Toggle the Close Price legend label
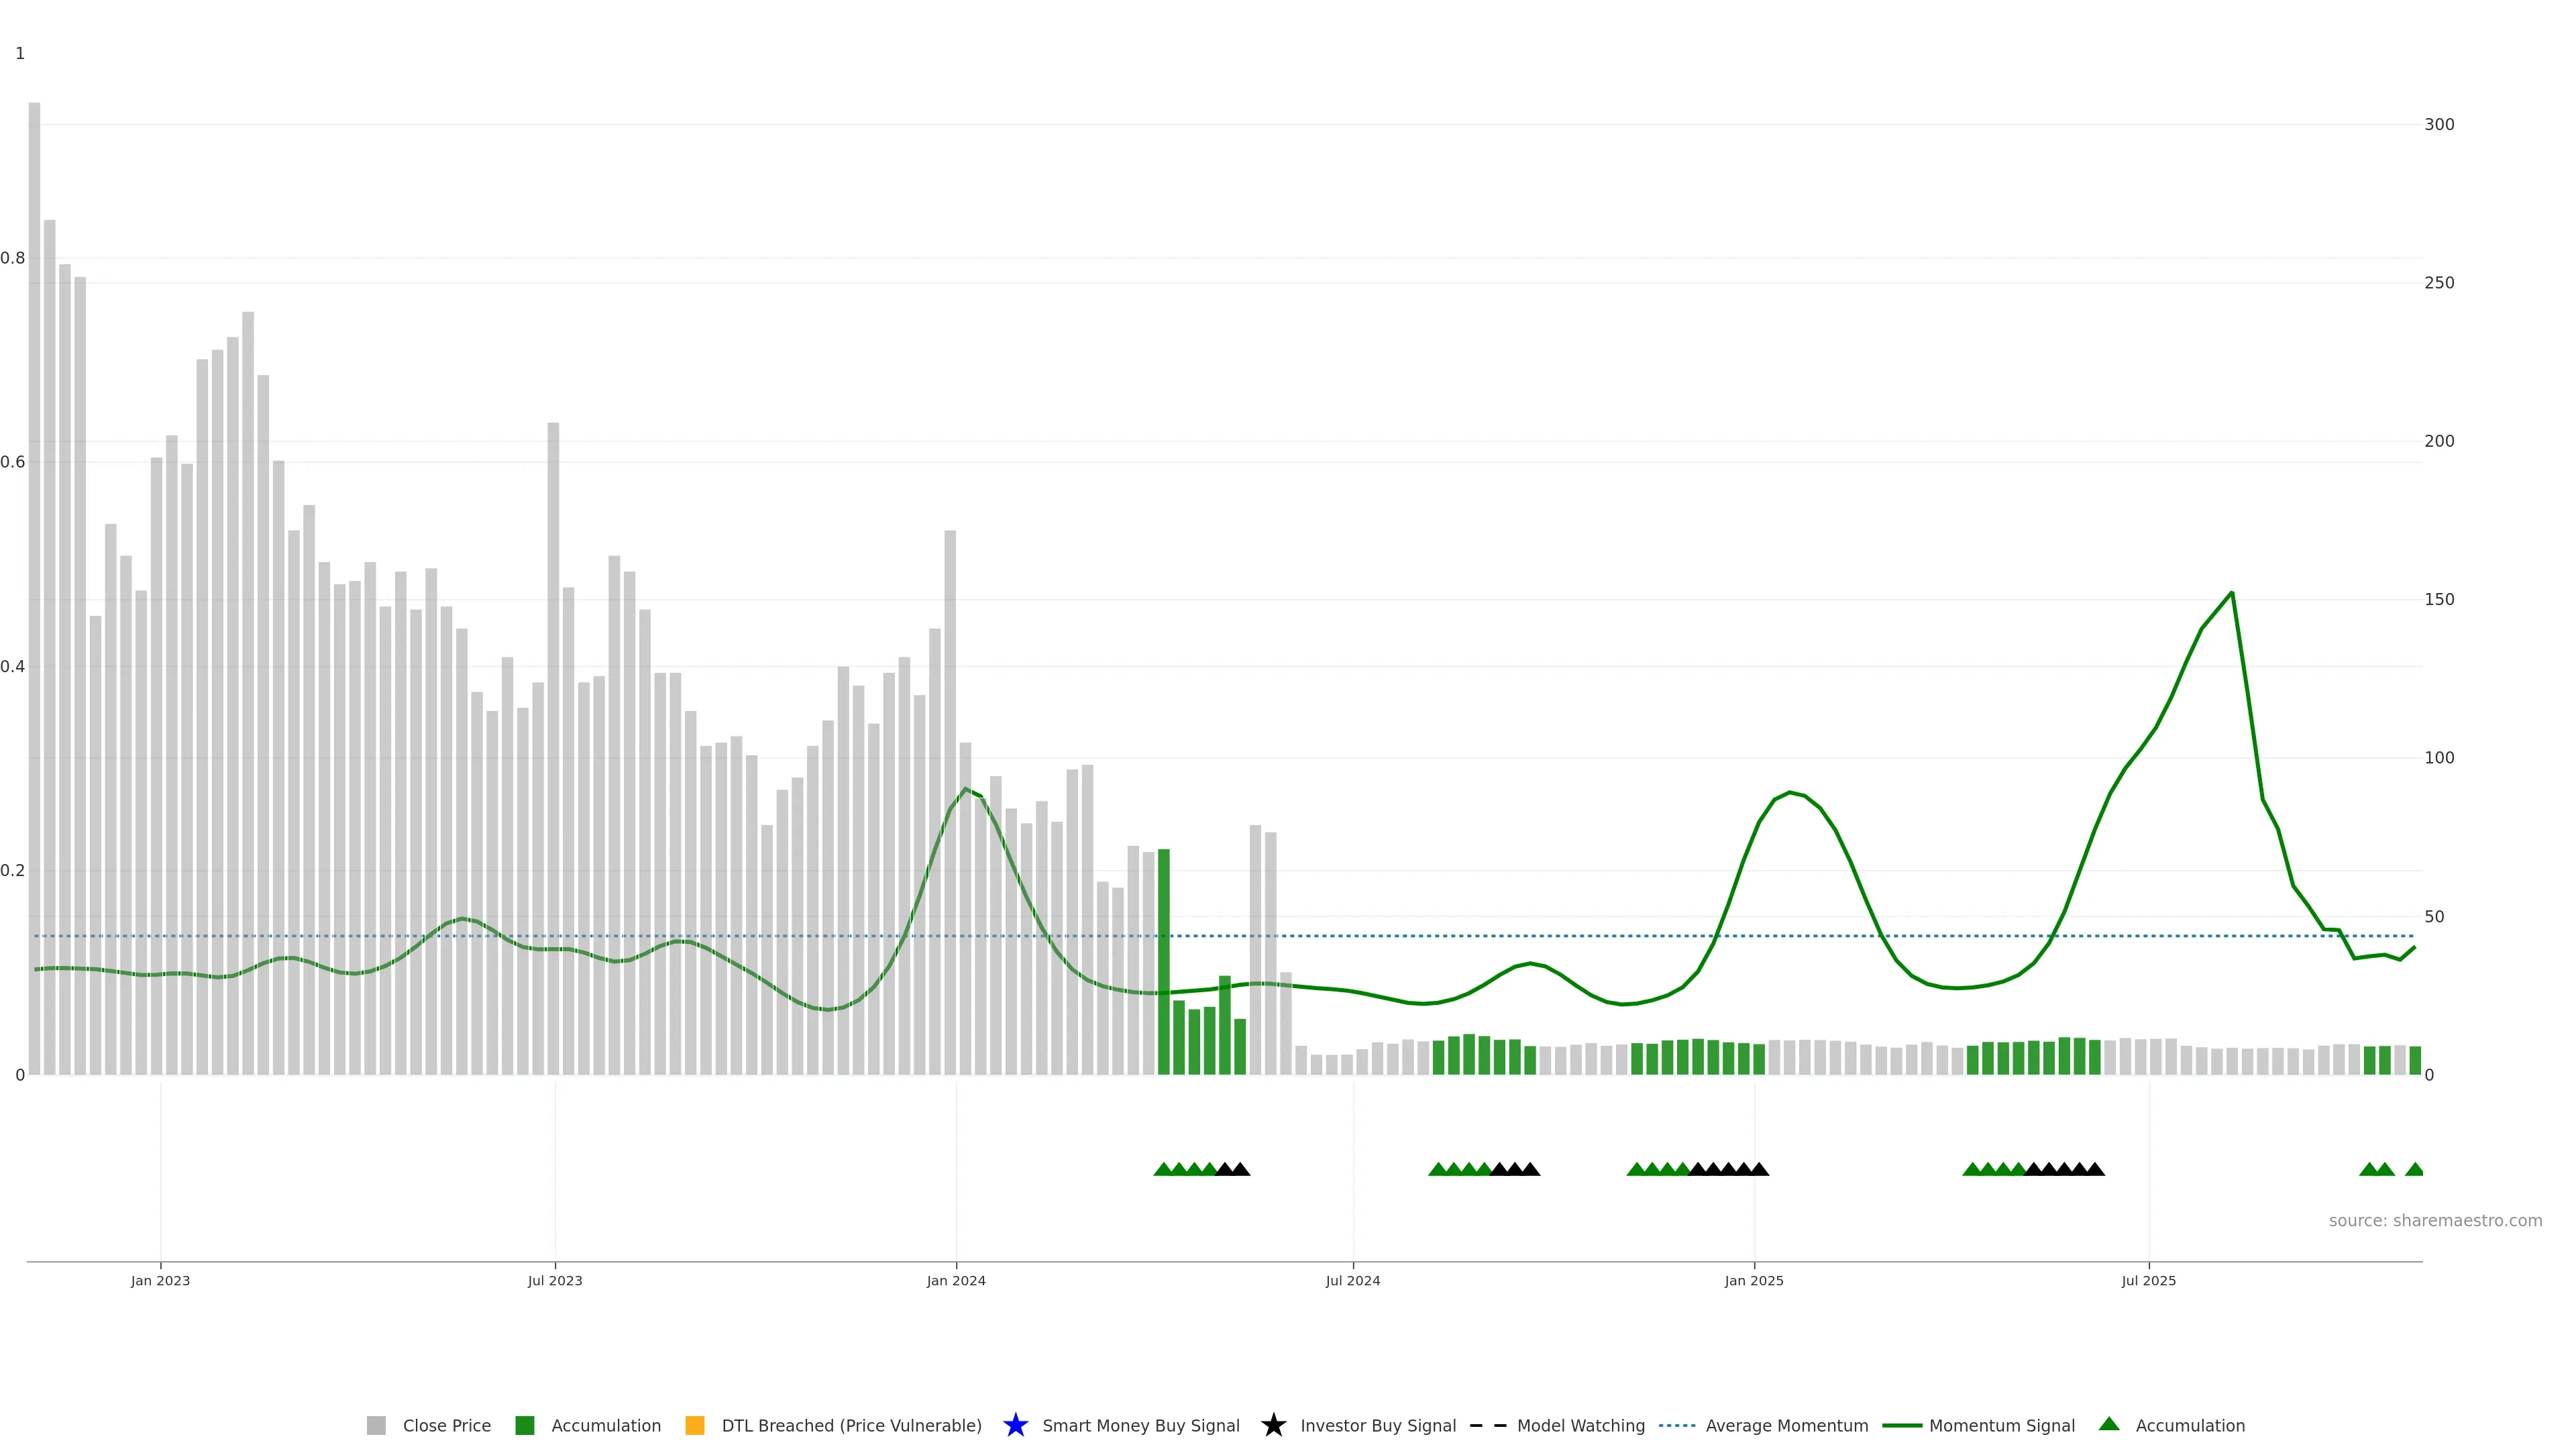 click(x=446, y=1425)
